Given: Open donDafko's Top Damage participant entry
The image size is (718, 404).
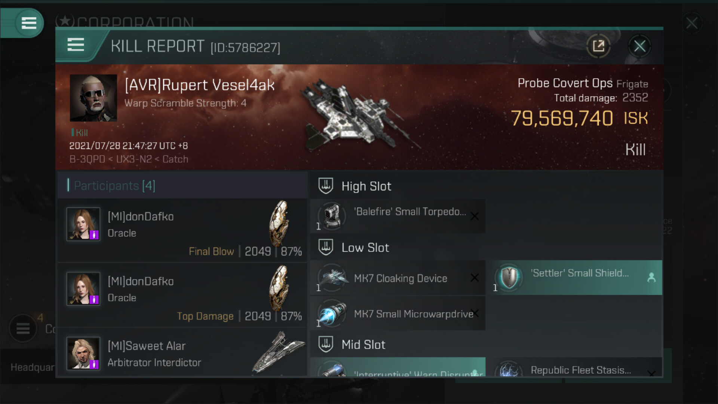Looking at the screenshot, I should (x=182, y=295).
